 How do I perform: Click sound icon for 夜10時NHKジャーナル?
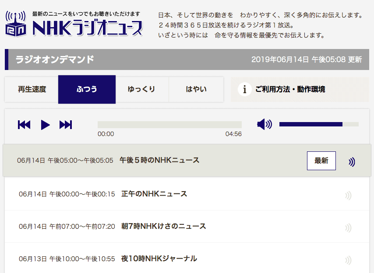pos(348,260)
